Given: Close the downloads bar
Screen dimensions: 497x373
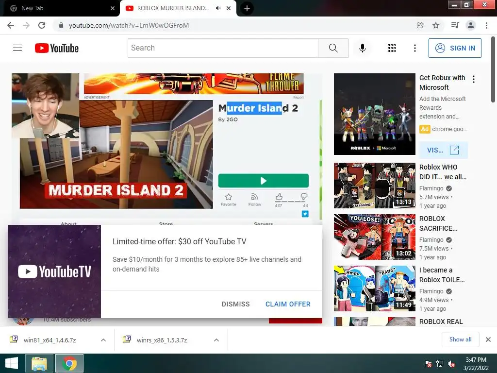Looking at the screenshot, I should pyautogui.click(x=488, y=339).
